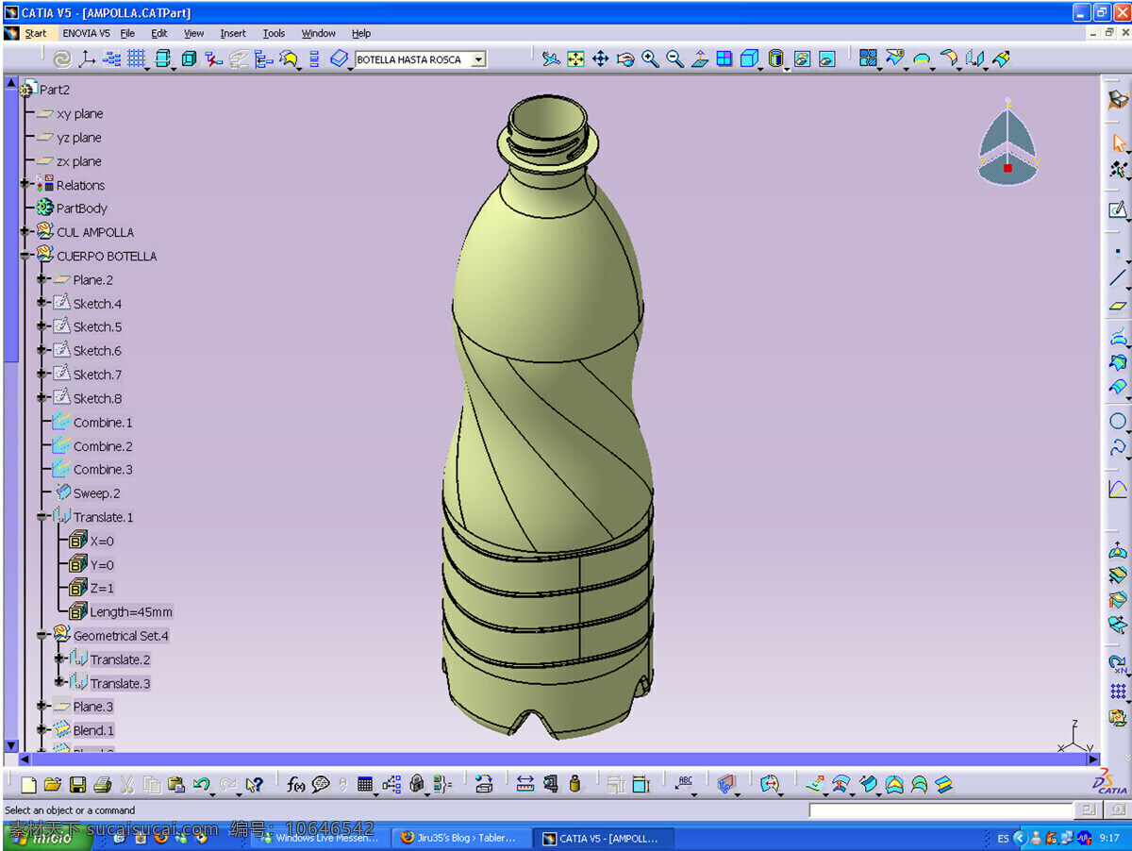The image size is (1132, 851).
Task: Click the Sketcher icon on right toolbar
Action: tap(1119, 209)
